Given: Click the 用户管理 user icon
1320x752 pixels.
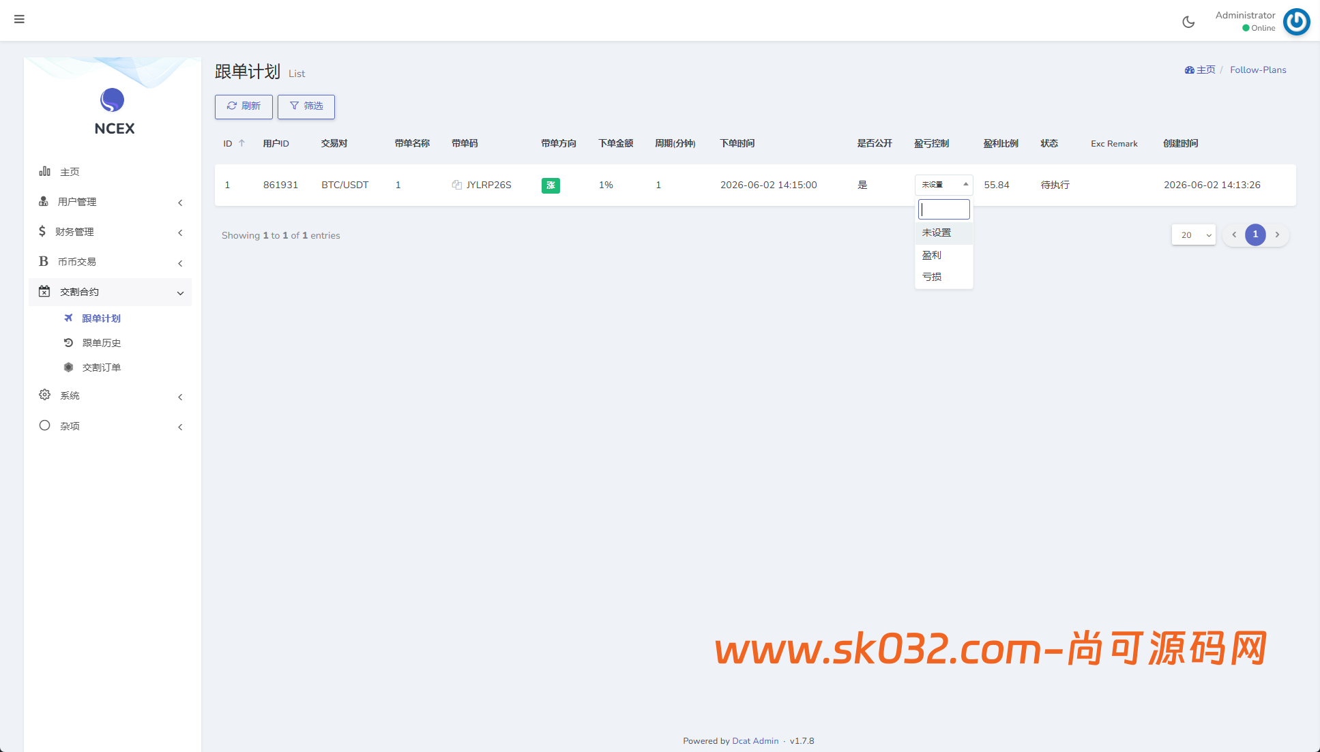Looking at the screenshot, I should [x=44, y=201].
